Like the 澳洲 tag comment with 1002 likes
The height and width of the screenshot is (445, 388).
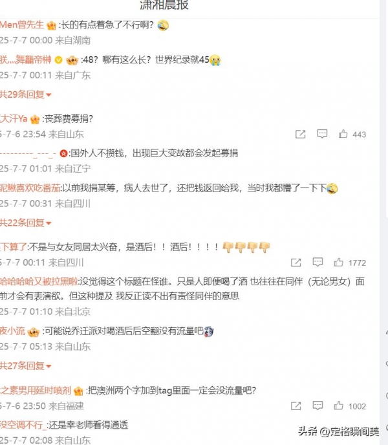coord(338,406)
